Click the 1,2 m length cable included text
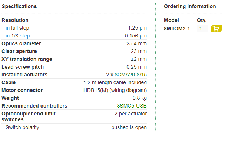228x141 pixels. [115, 82]
